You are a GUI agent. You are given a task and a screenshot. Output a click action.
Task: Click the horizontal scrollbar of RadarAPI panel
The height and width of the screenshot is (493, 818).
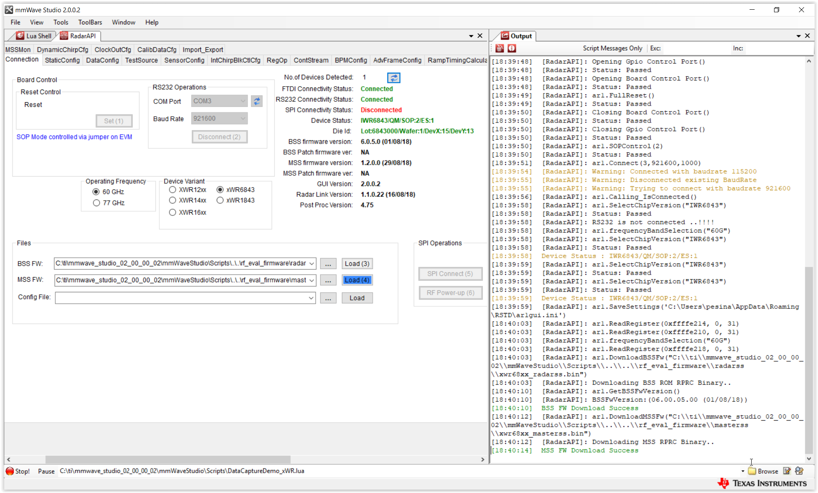(168, 459)
